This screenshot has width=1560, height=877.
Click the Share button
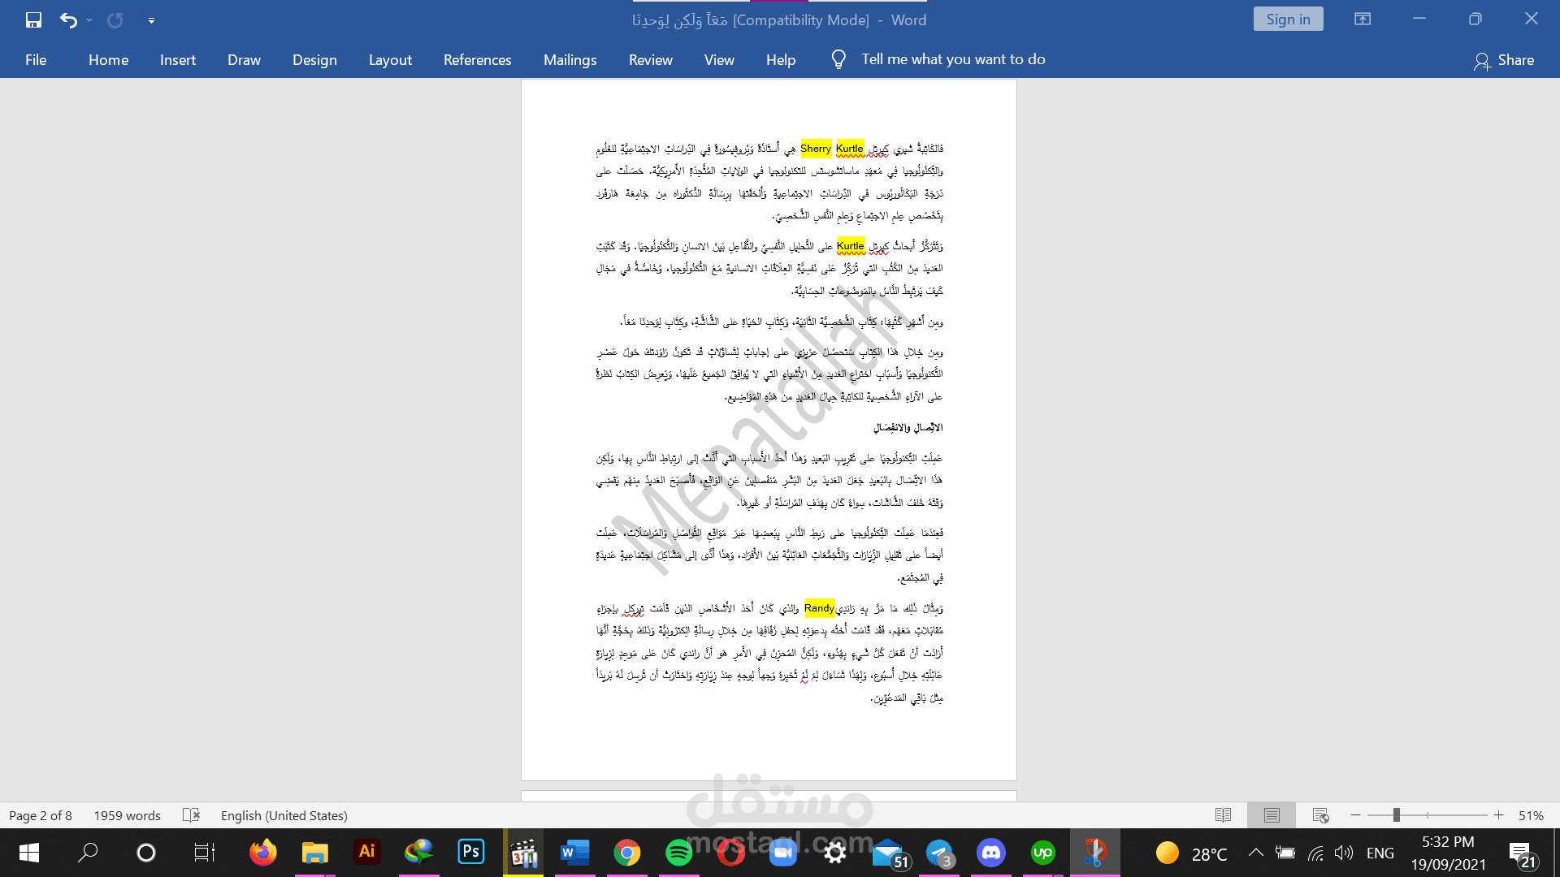(x=1504, y=59)
